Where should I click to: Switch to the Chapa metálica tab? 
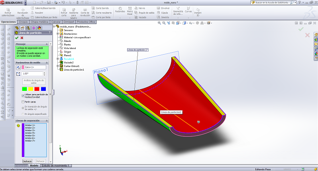[39, 22]
